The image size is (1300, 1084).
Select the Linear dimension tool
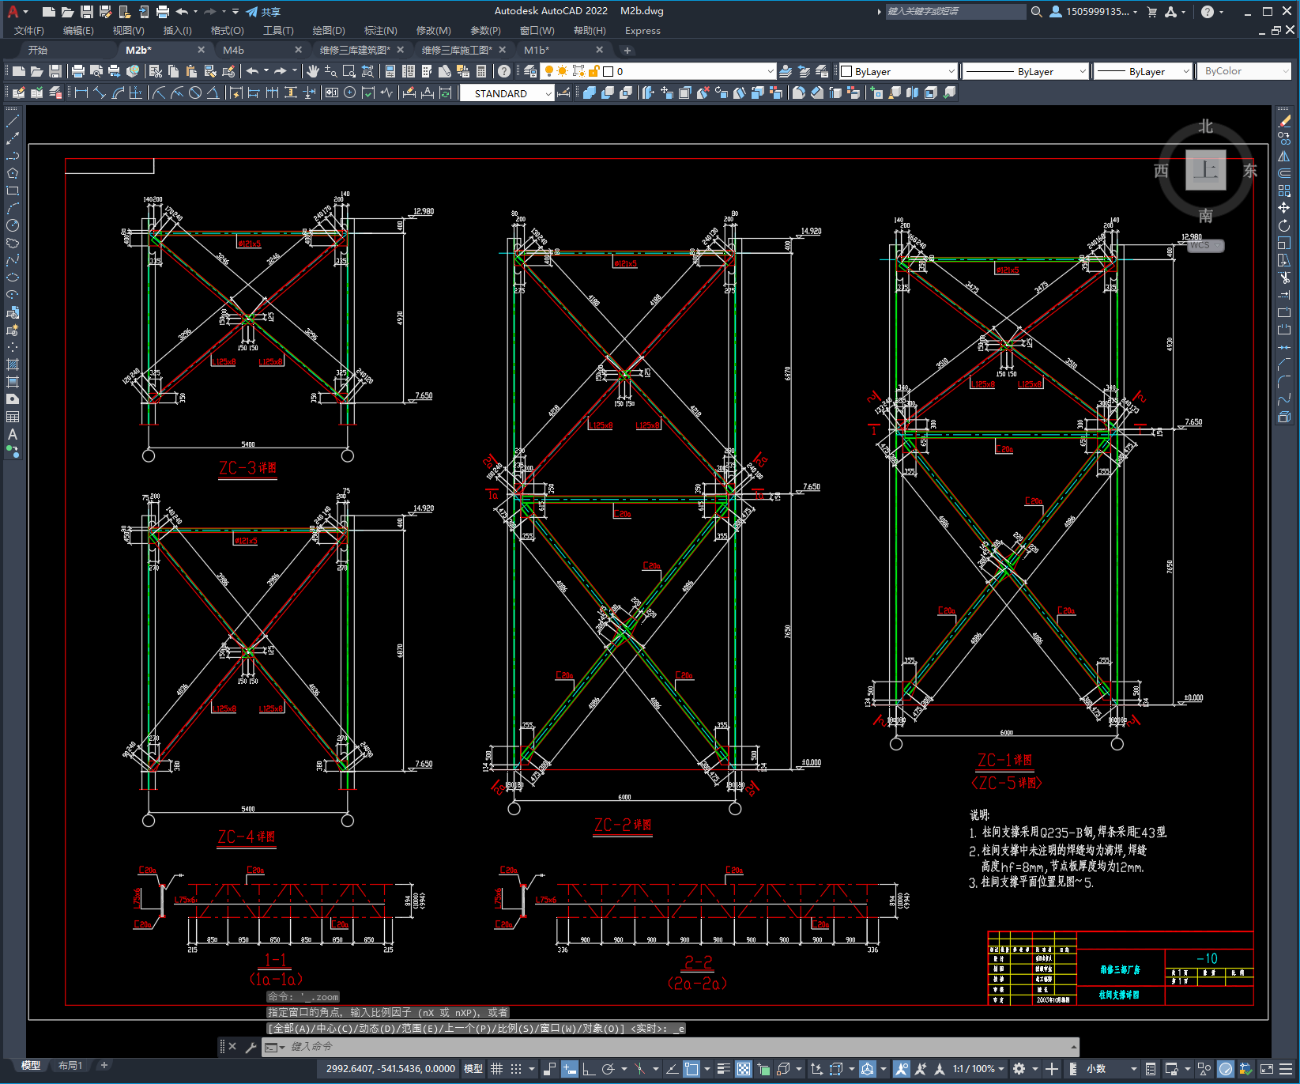[81, 93]
